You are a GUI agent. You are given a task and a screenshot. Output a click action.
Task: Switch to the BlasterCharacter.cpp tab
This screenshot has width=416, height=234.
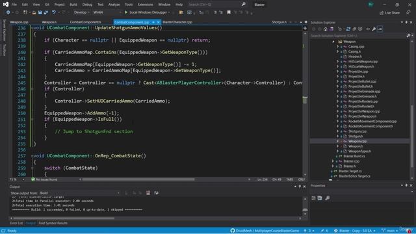[177, 22]
